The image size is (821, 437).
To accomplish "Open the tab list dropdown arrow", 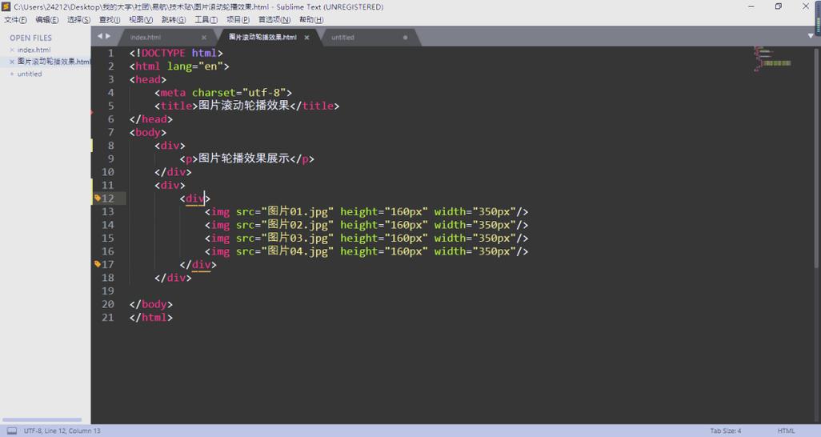I will tap(811, 37).
